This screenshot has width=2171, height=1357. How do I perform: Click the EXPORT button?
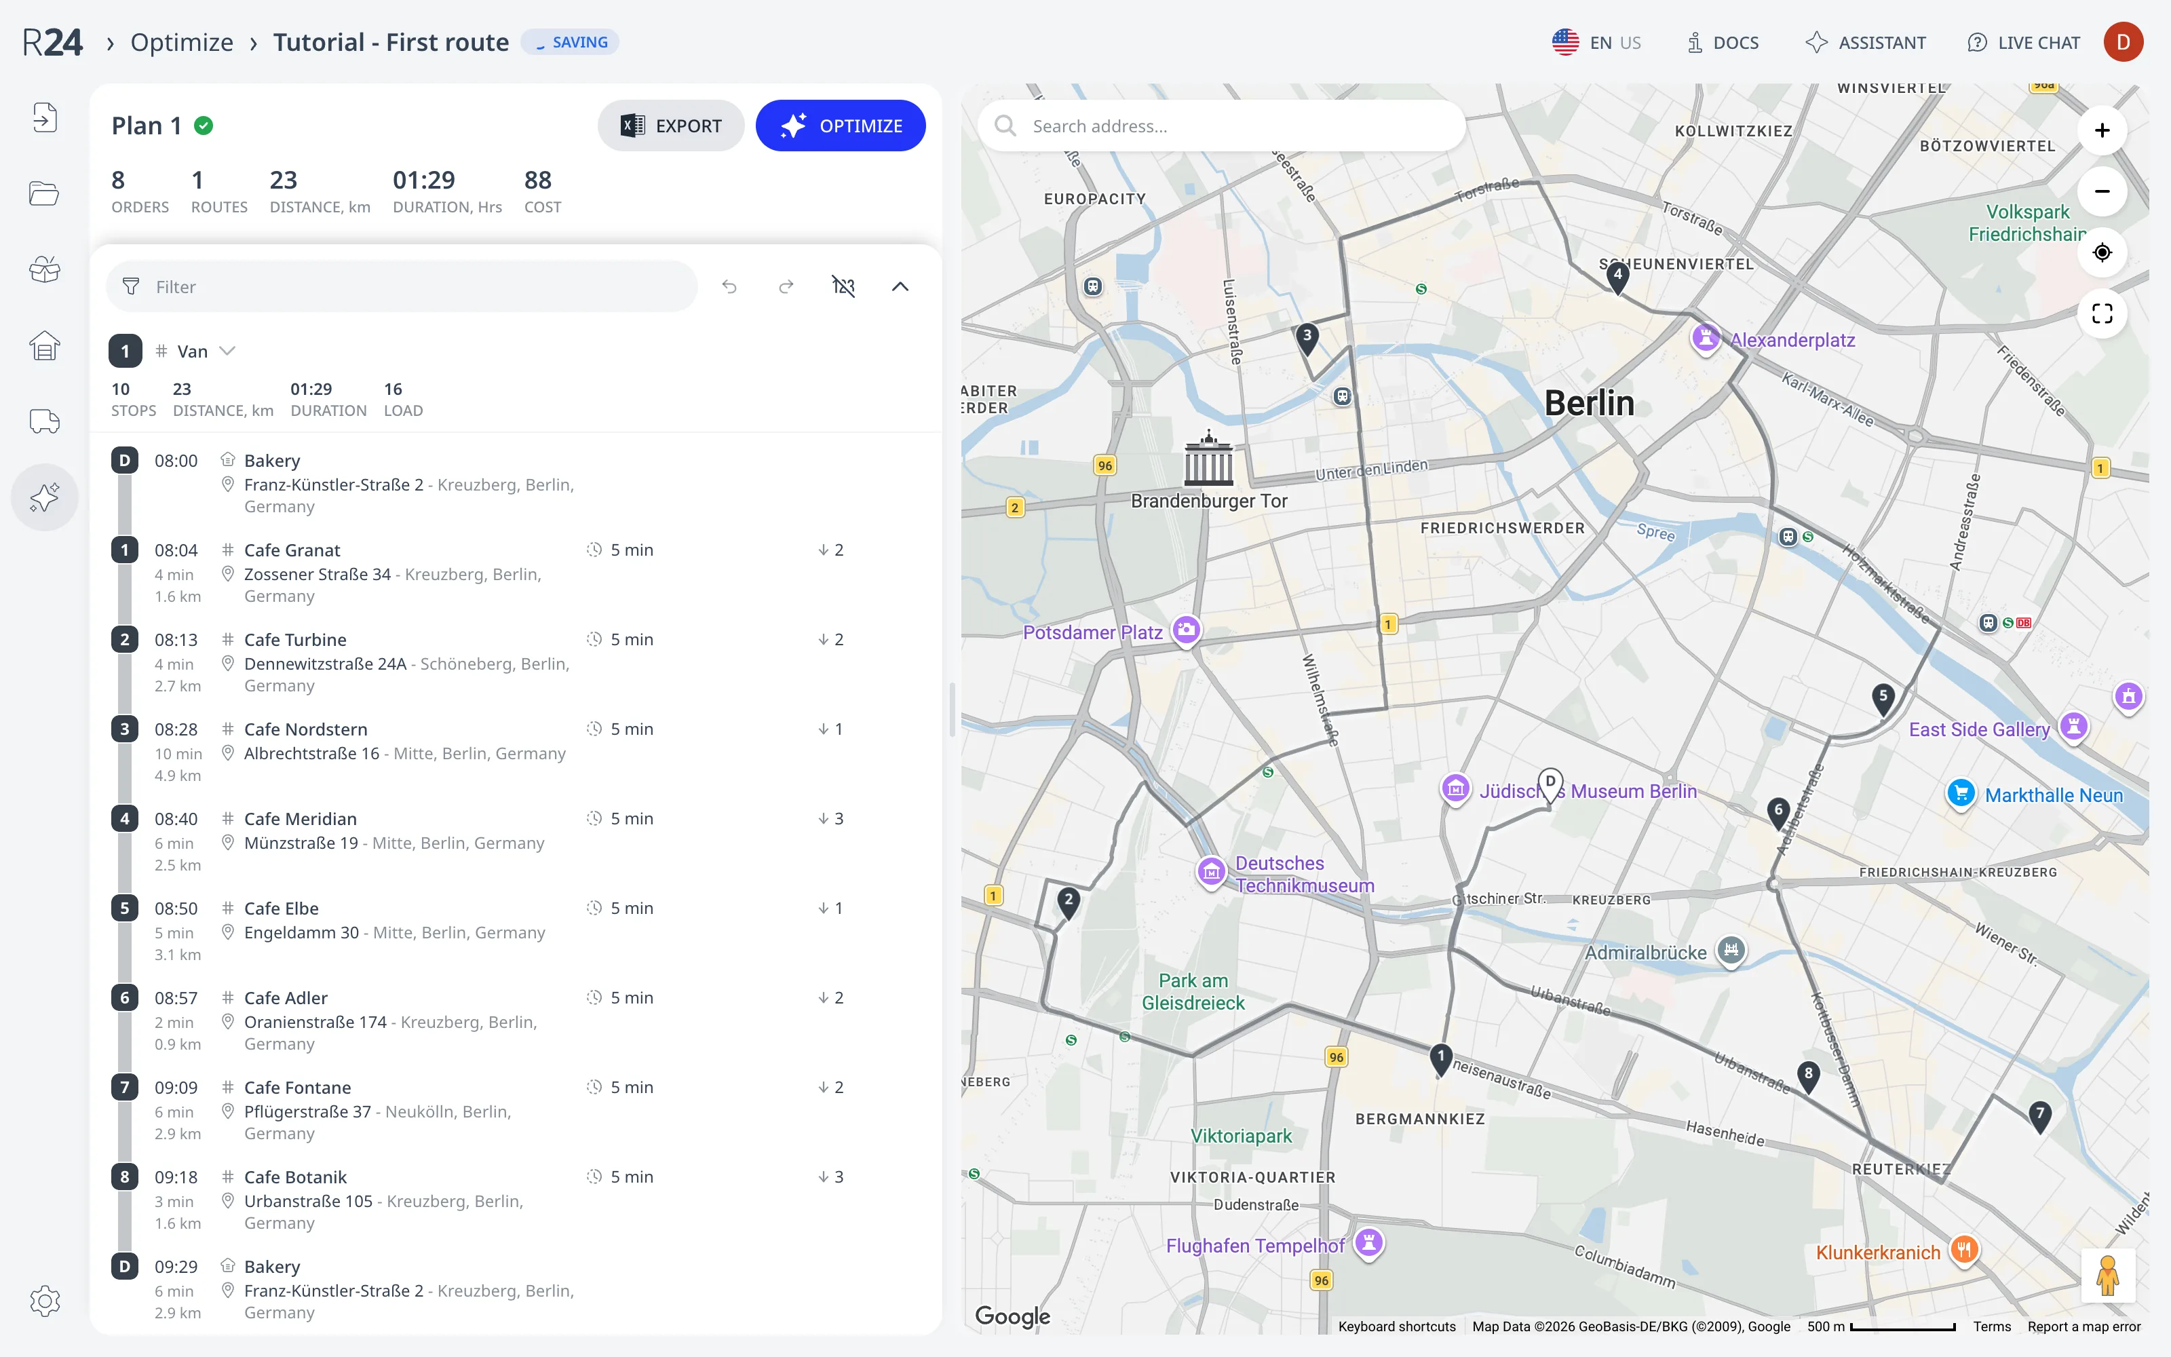(x=670, y=126)
